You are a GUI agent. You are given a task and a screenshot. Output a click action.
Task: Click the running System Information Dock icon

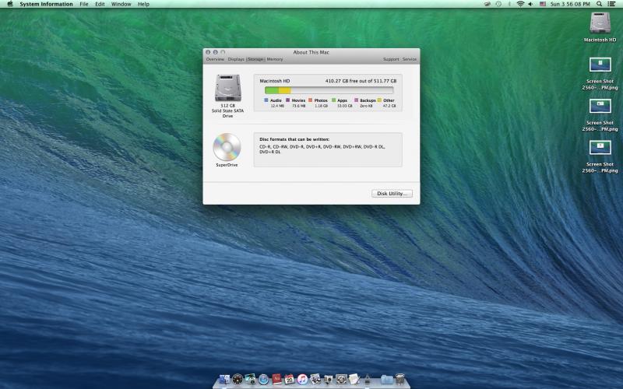pyautogui.click(x=367, y=380)
